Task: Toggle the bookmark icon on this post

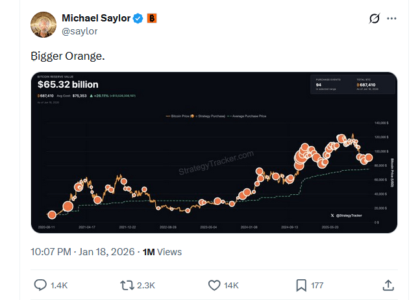Action: [301, 285]
